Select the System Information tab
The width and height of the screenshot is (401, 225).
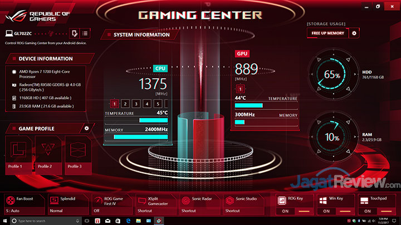pyautogui.click(x=139, y=34)
